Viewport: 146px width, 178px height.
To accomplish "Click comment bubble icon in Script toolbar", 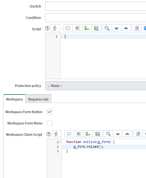I will [68, 28].
